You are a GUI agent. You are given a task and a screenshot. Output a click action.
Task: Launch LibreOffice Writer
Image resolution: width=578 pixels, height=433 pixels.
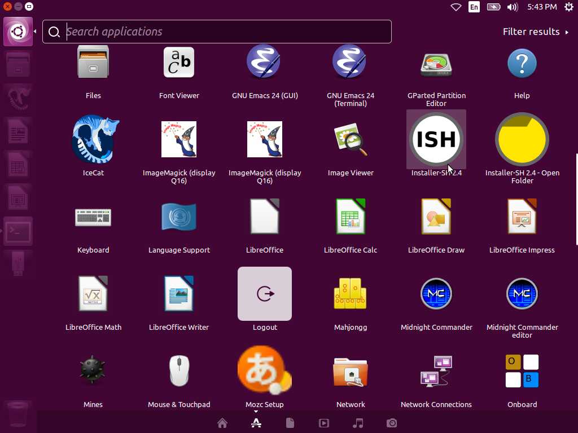(179, 294)
